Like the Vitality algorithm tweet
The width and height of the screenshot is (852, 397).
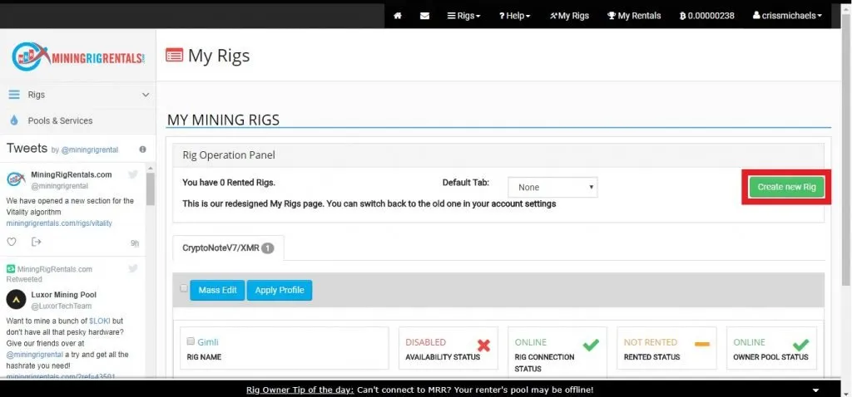pyautogui.click(x=12, y=242)
